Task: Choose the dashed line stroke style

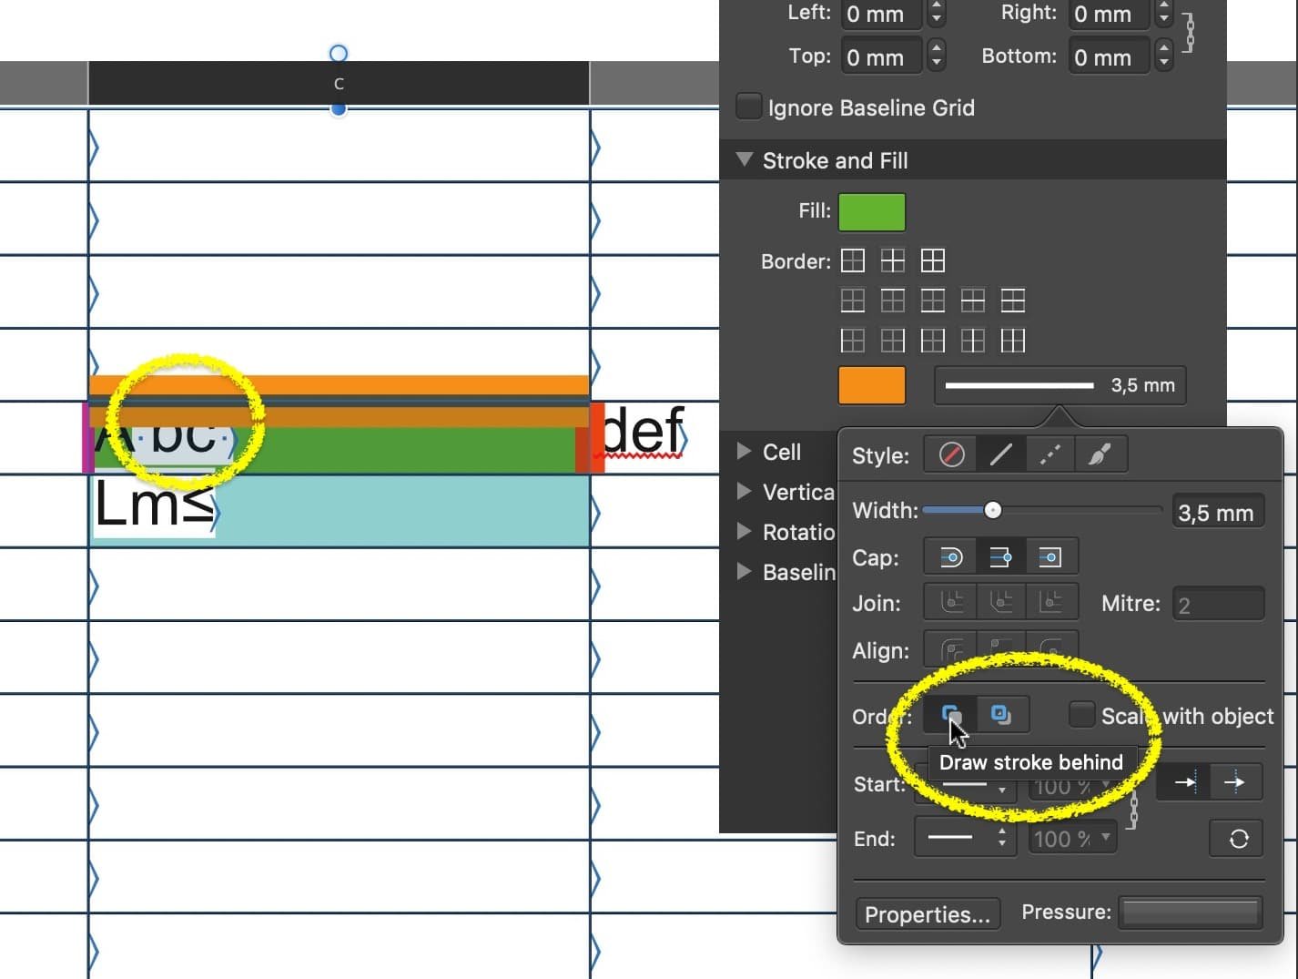Action: (x=1050, y=454)
